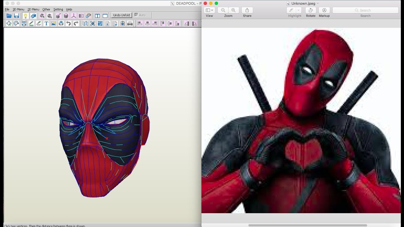Click the split mirror icon

(81, 16)
